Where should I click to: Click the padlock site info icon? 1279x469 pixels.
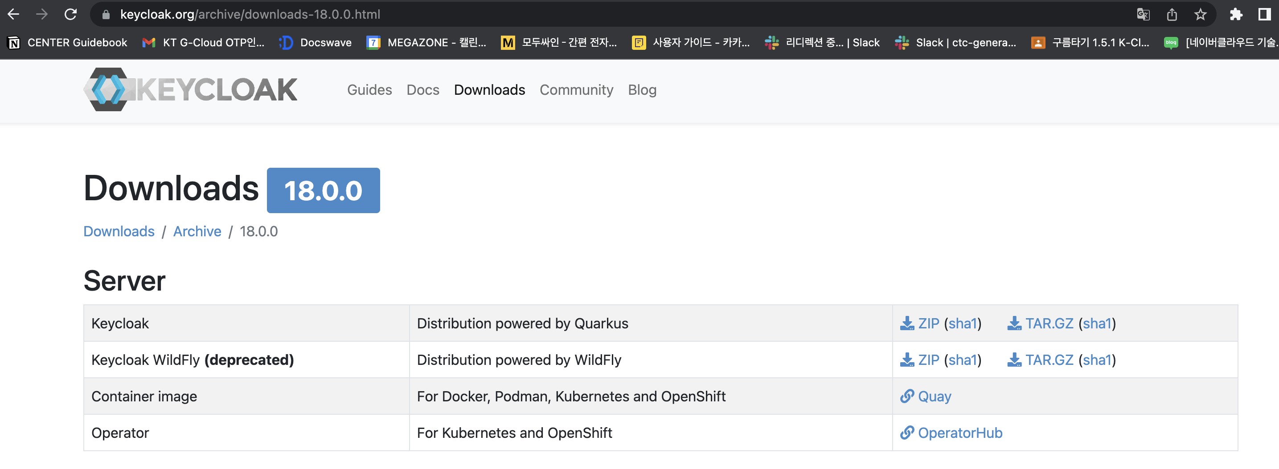click(x=105, y=15)
